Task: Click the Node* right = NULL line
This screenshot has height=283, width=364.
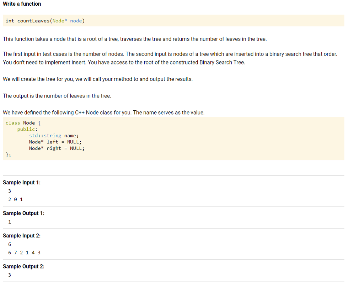Action: (57, 148)
